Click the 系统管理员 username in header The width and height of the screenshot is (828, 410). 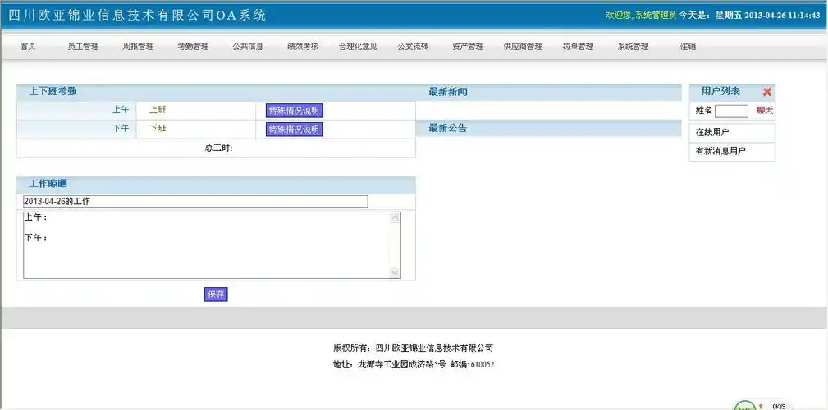(656, 16)
